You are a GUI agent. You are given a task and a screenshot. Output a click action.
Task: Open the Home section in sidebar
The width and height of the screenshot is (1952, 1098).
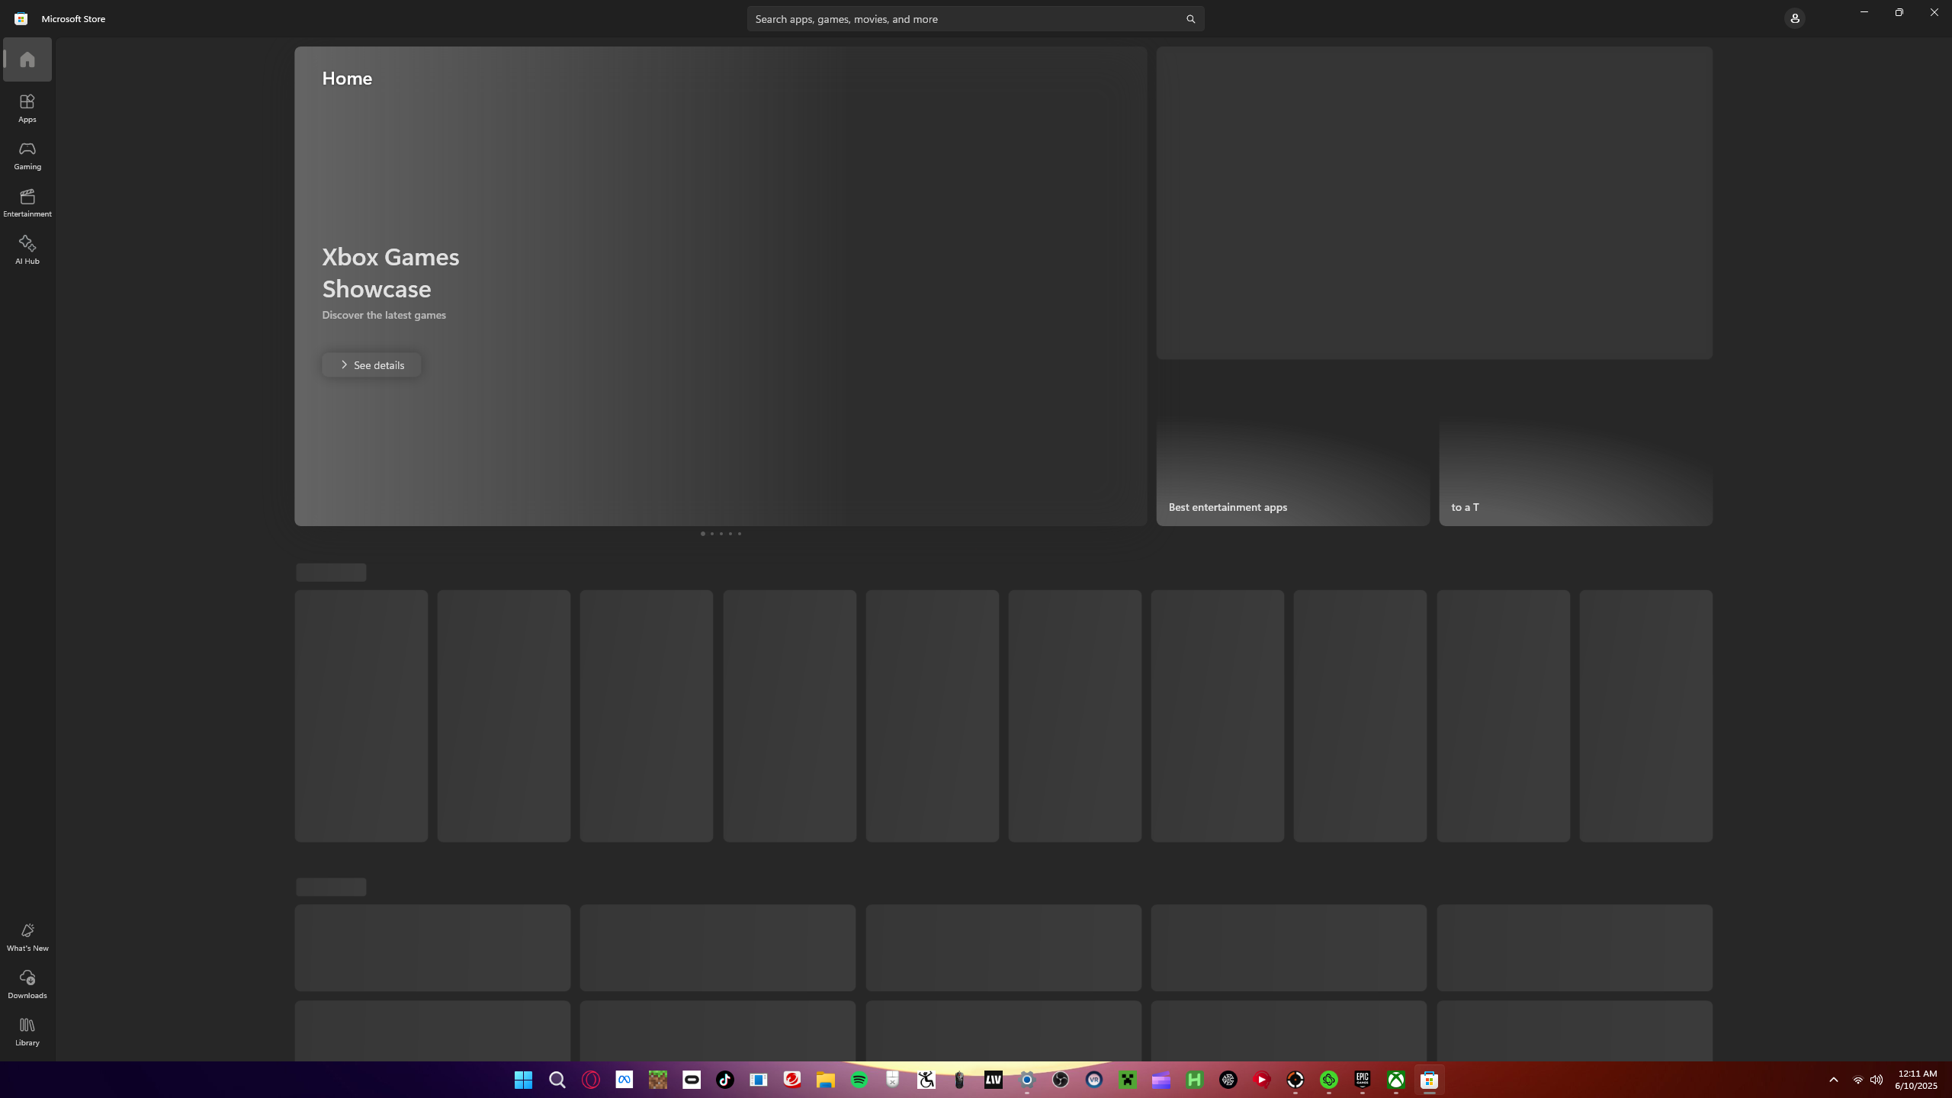coord(27,59)
